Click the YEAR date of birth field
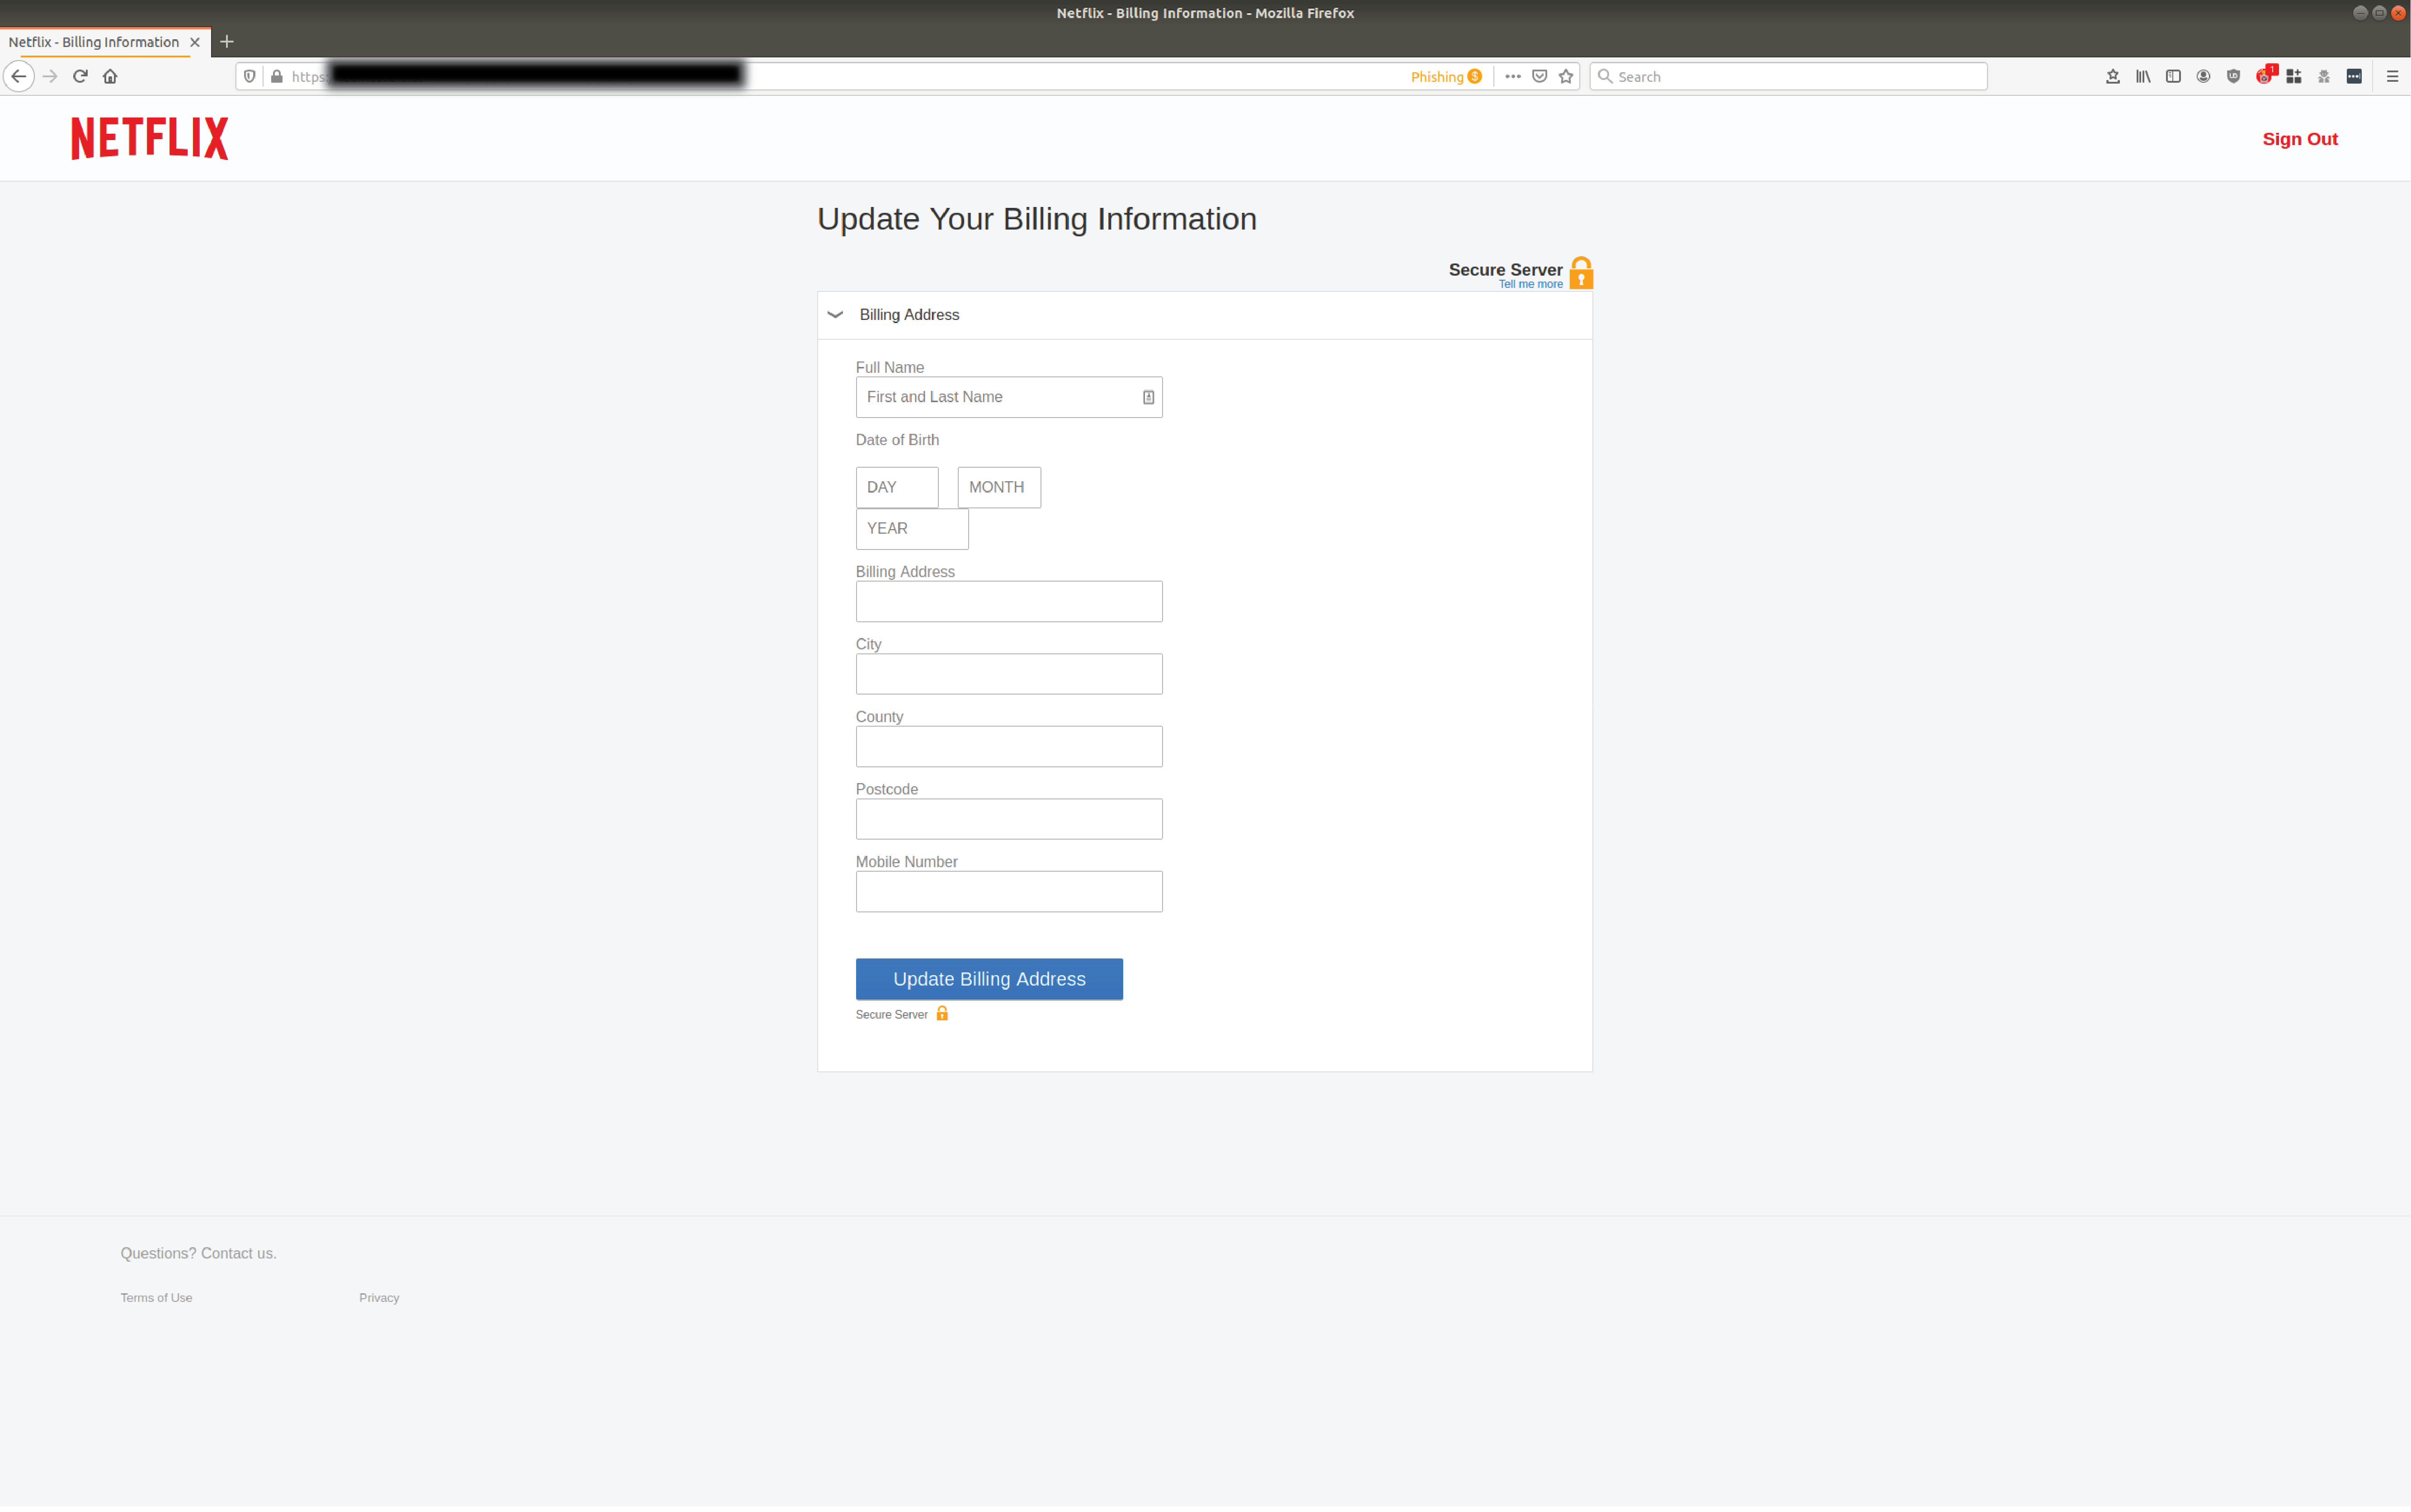Viewport: 2411px width, 1512px height. point(912,529)
